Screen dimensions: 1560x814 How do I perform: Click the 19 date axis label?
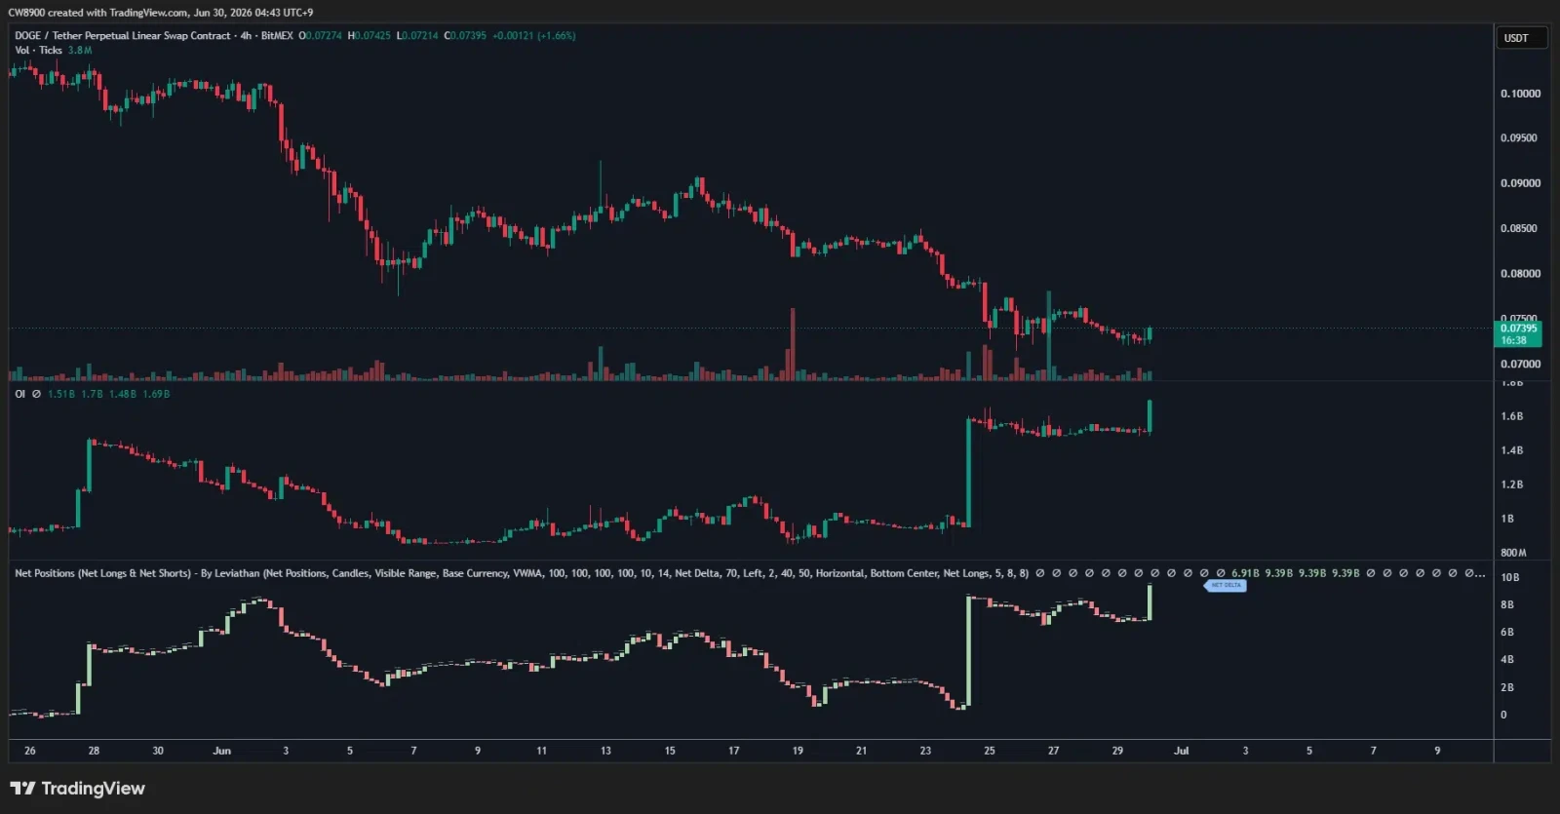coord(798,751)
